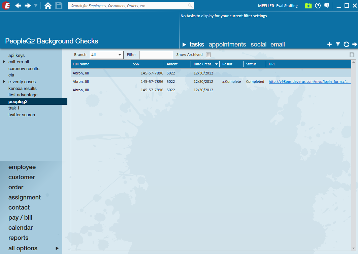Click the green add-record briefcase icon
Image resolution: width=358 pixels, height=254 pixels.
coord(308,6)
